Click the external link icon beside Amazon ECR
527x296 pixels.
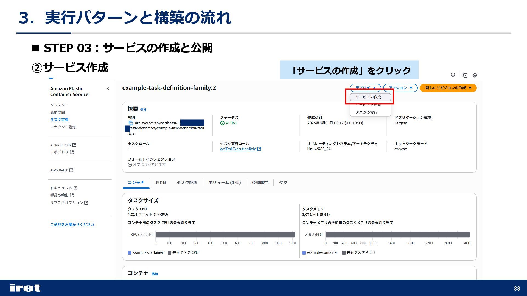pyautogui.click(x=74, y=145)
